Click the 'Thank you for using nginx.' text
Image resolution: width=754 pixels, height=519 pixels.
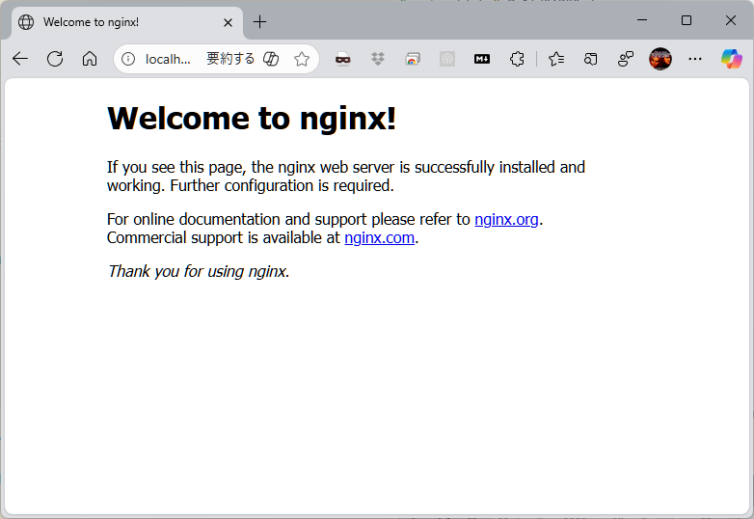[x=198, y=271]
